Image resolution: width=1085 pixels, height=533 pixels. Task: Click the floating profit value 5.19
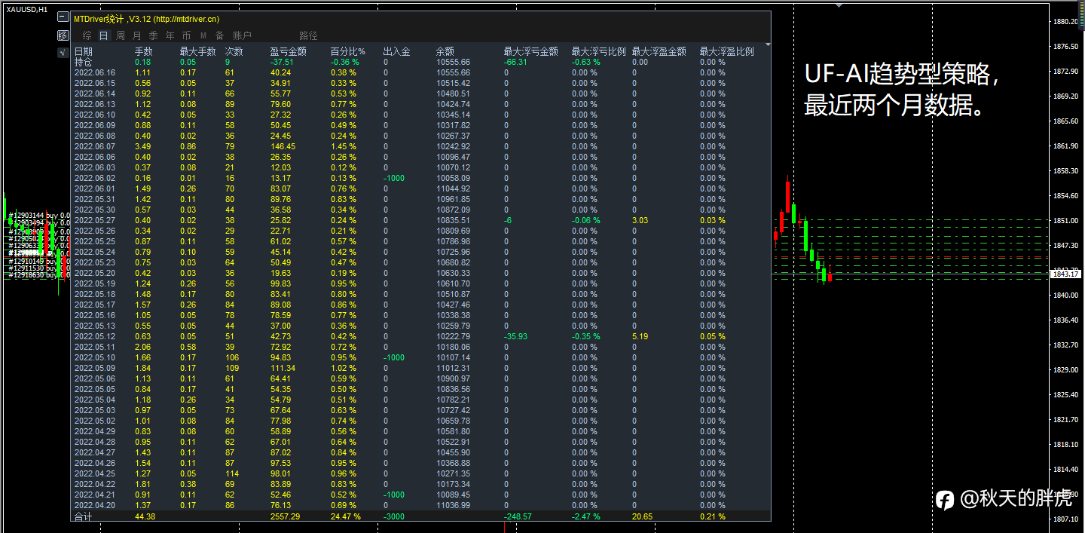(640, 336)
